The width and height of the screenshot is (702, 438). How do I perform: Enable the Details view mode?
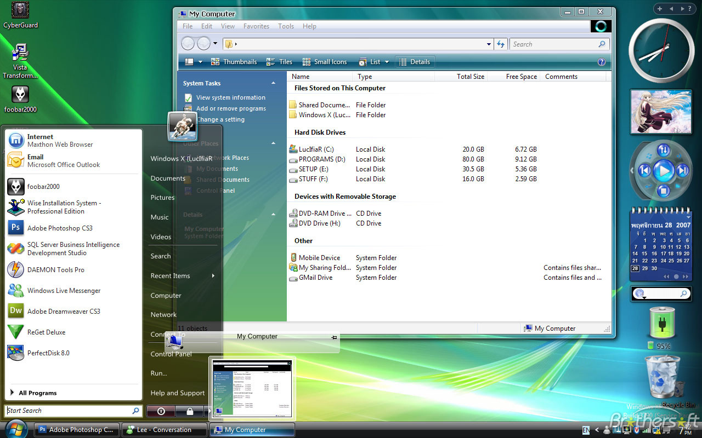tap(415, 61)
